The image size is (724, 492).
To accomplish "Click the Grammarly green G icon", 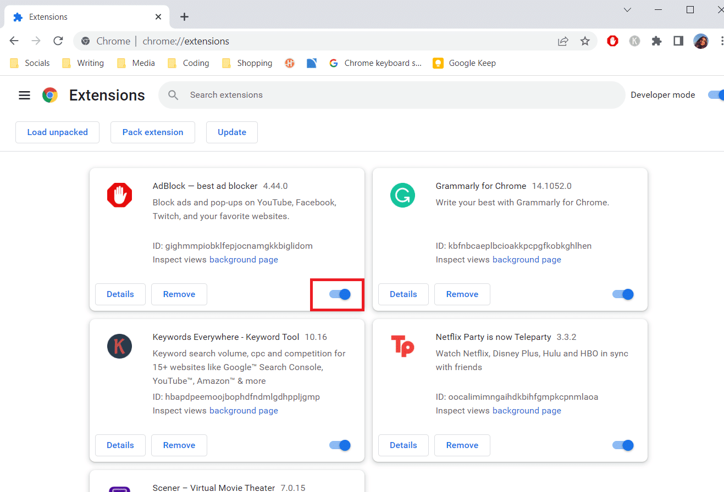I will pos(403,195).
